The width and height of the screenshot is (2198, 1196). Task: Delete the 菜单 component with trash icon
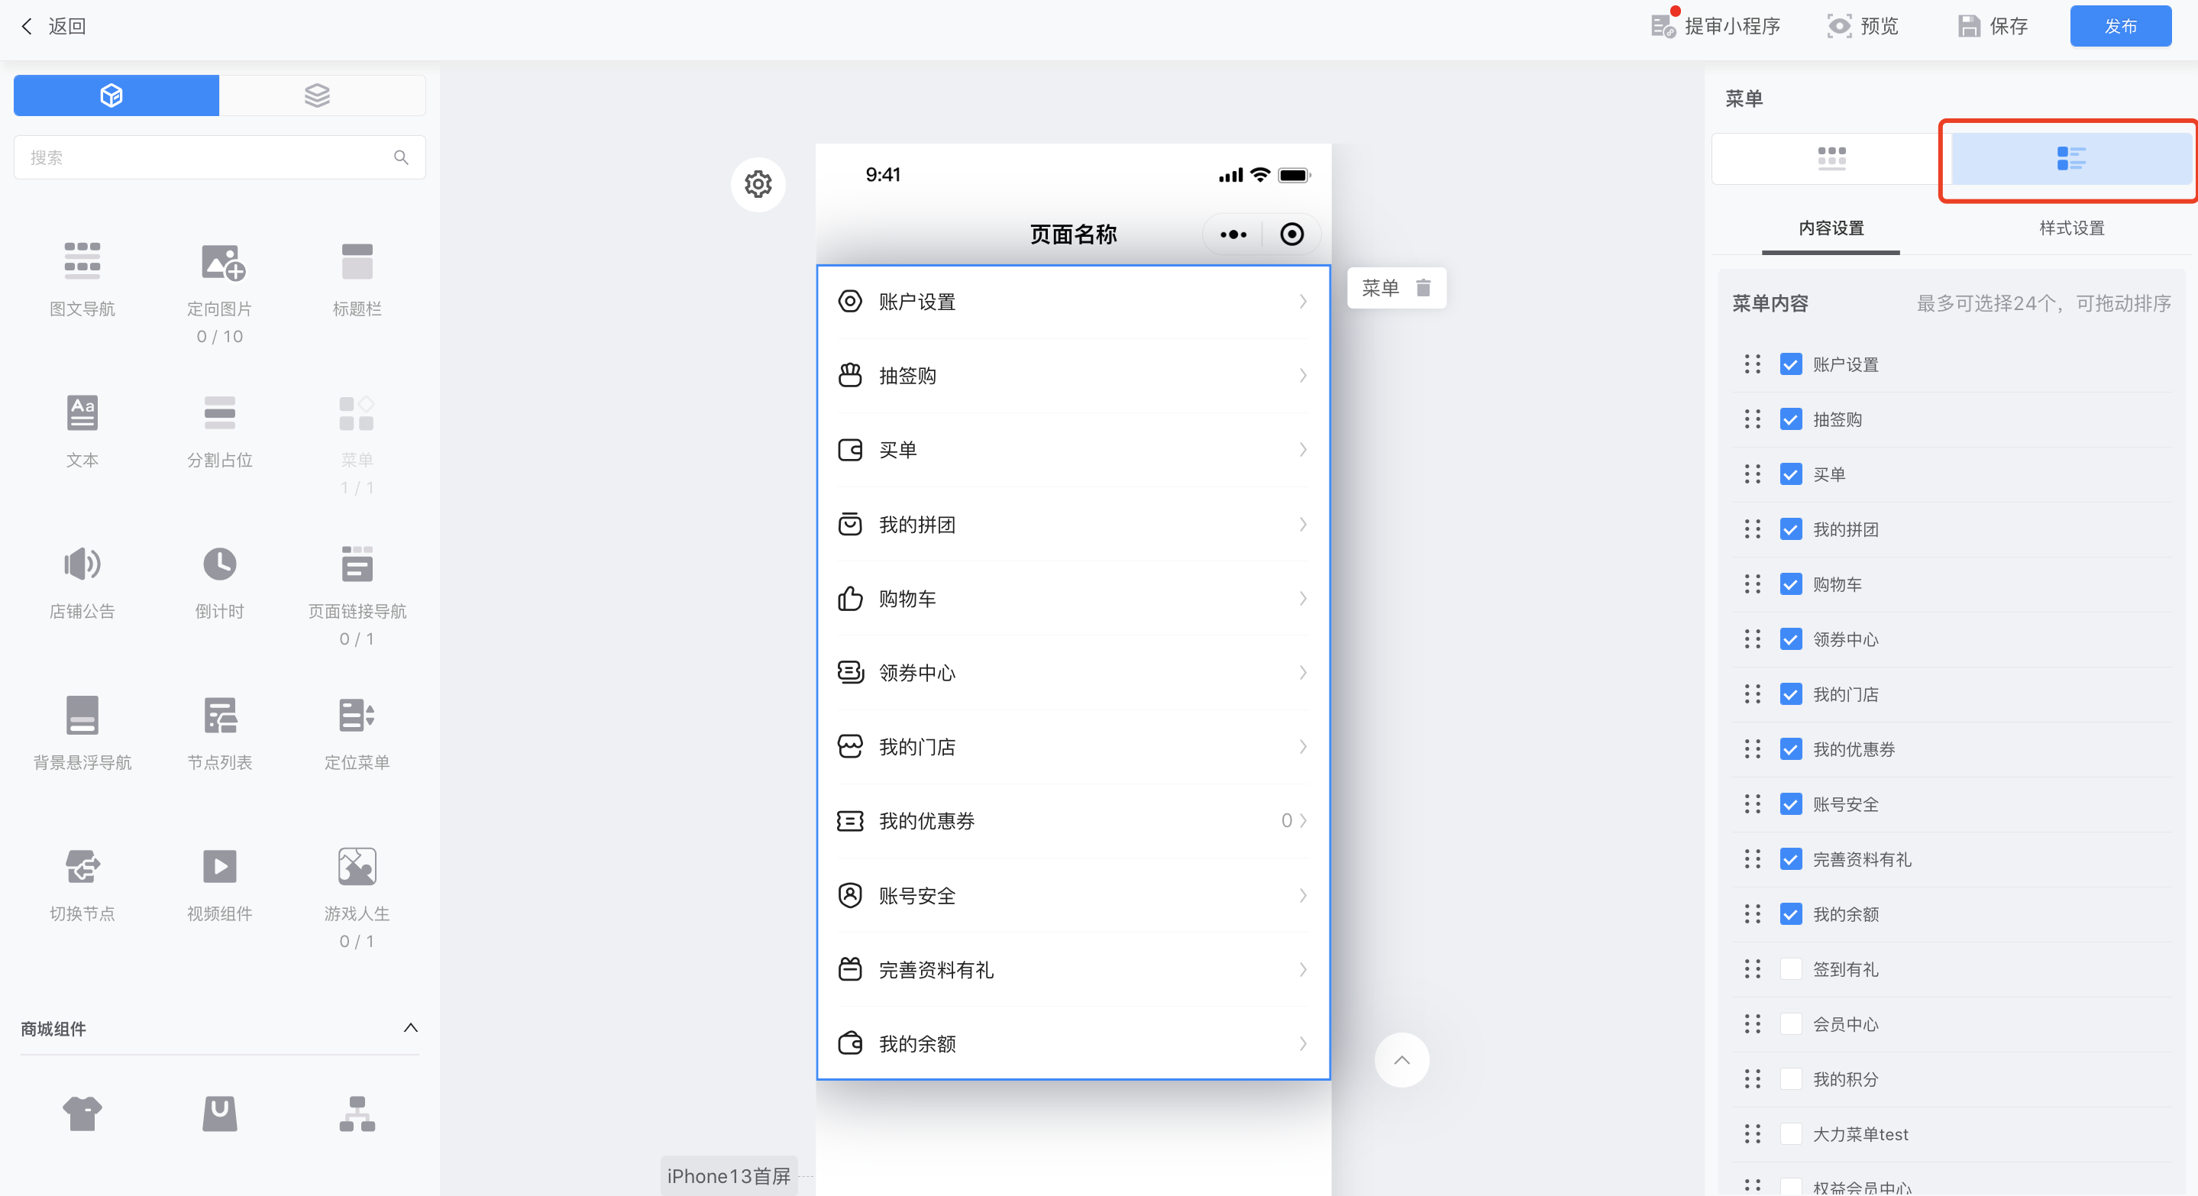[1422, 287]
